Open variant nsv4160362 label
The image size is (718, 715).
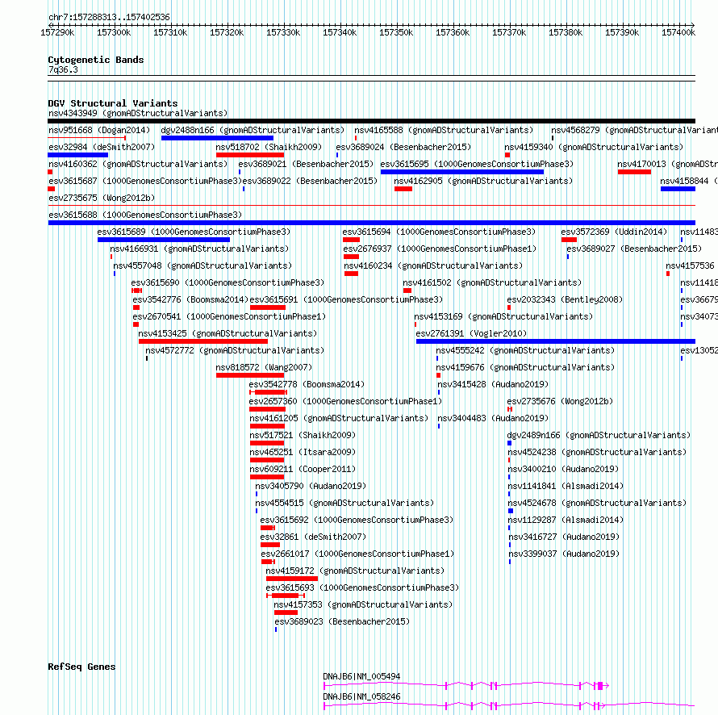[138, 164]
